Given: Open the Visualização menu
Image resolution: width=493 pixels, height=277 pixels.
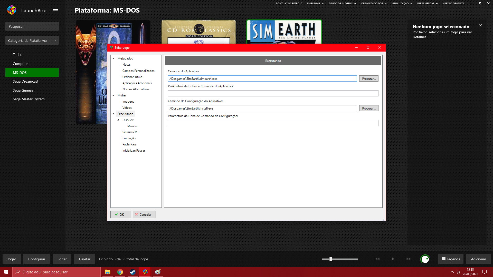Looking at the screenshot, I should point(402,4).
